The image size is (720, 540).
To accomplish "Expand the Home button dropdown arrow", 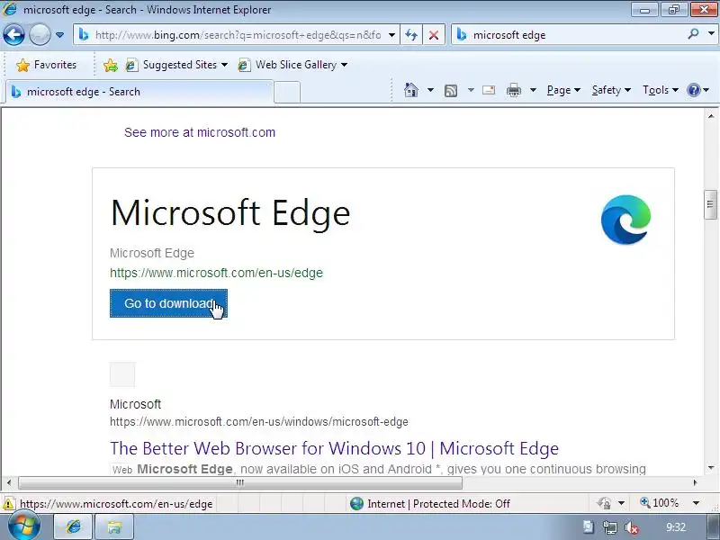I will click(x=430, y=90).
